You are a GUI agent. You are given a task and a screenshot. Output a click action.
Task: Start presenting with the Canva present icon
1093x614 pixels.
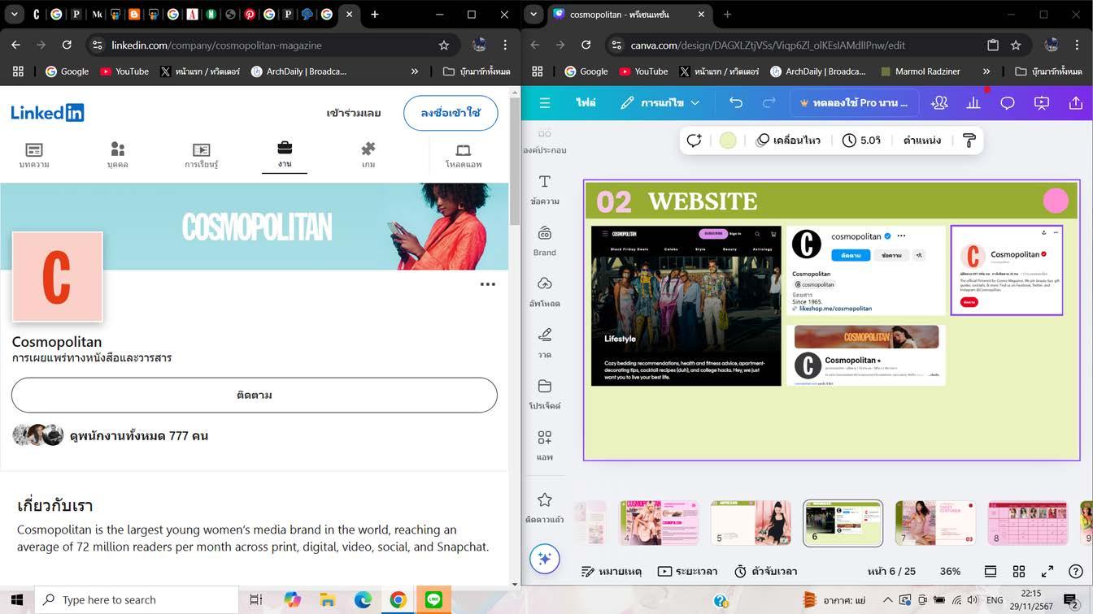(x=1042, y=103)
